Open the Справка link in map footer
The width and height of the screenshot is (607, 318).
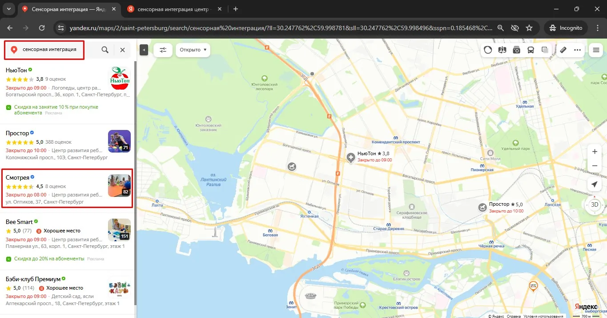click(x=514, y=316)
